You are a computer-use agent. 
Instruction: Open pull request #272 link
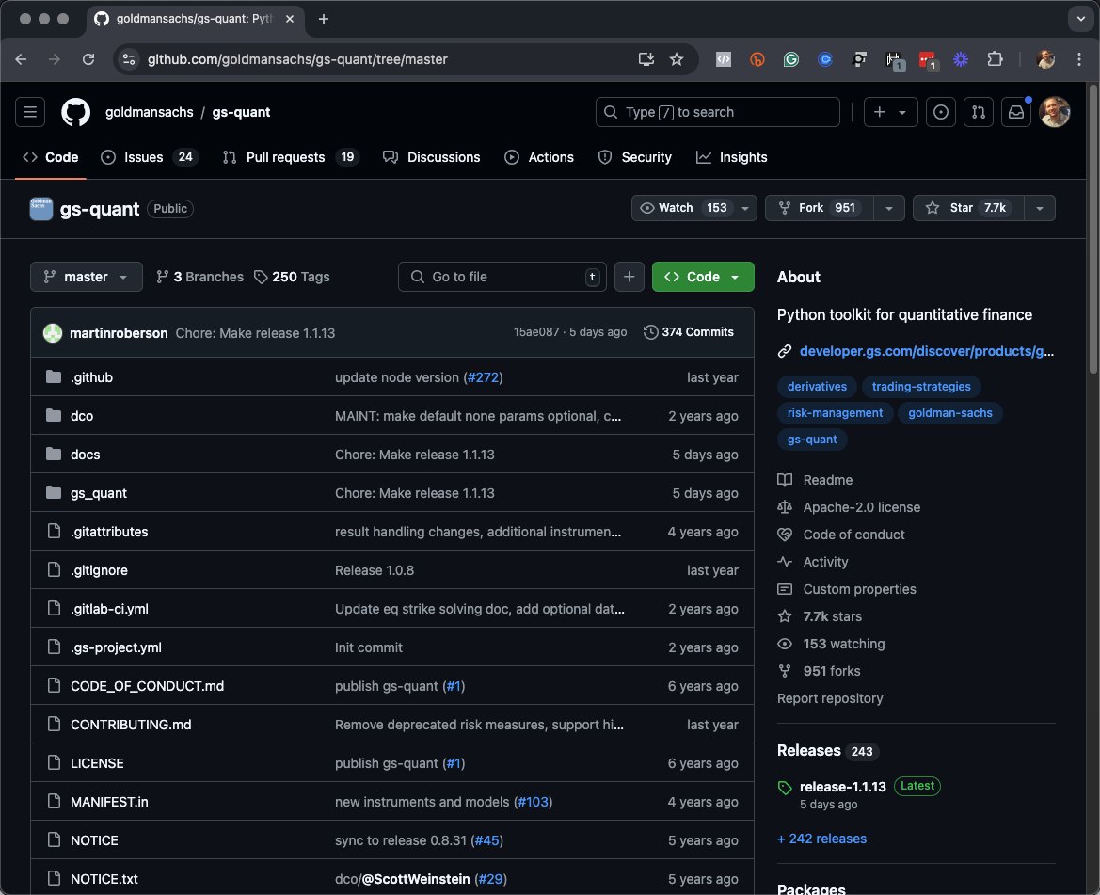(484, 377)
